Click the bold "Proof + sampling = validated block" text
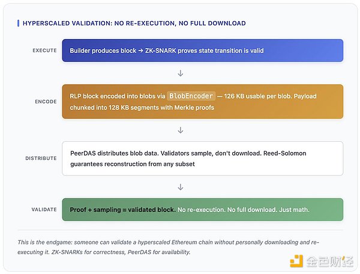Viewport: 360px width, 274px height. (x=122, y=210)
